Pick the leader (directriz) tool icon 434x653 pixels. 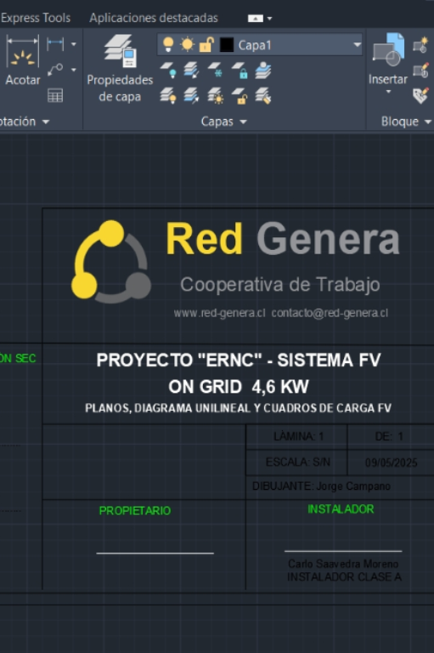[55, 70]
